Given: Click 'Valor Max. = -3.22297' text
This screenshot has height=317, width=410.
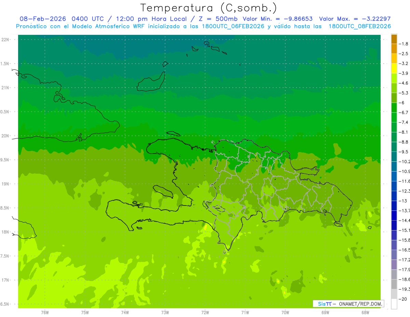Looking at the screenshot, I should 355,19.
